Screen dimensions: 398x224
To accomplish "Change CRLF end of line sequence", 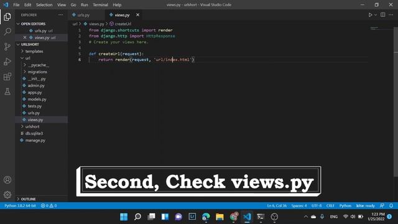I will (x=330, y=206).
